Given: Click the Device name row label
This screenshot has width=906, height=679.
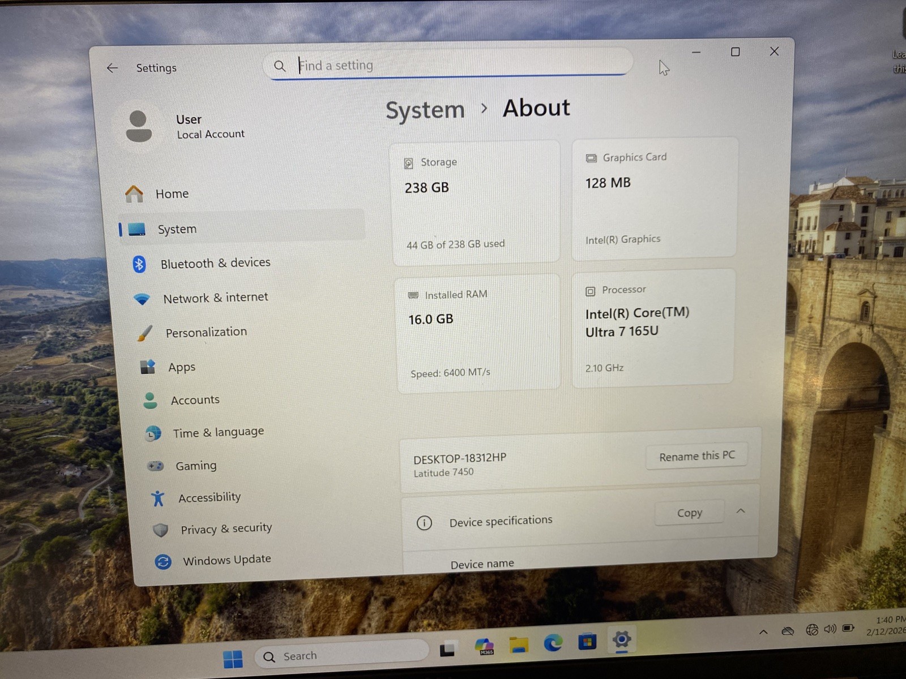Looking at the screenshot, I should point(482,564).
